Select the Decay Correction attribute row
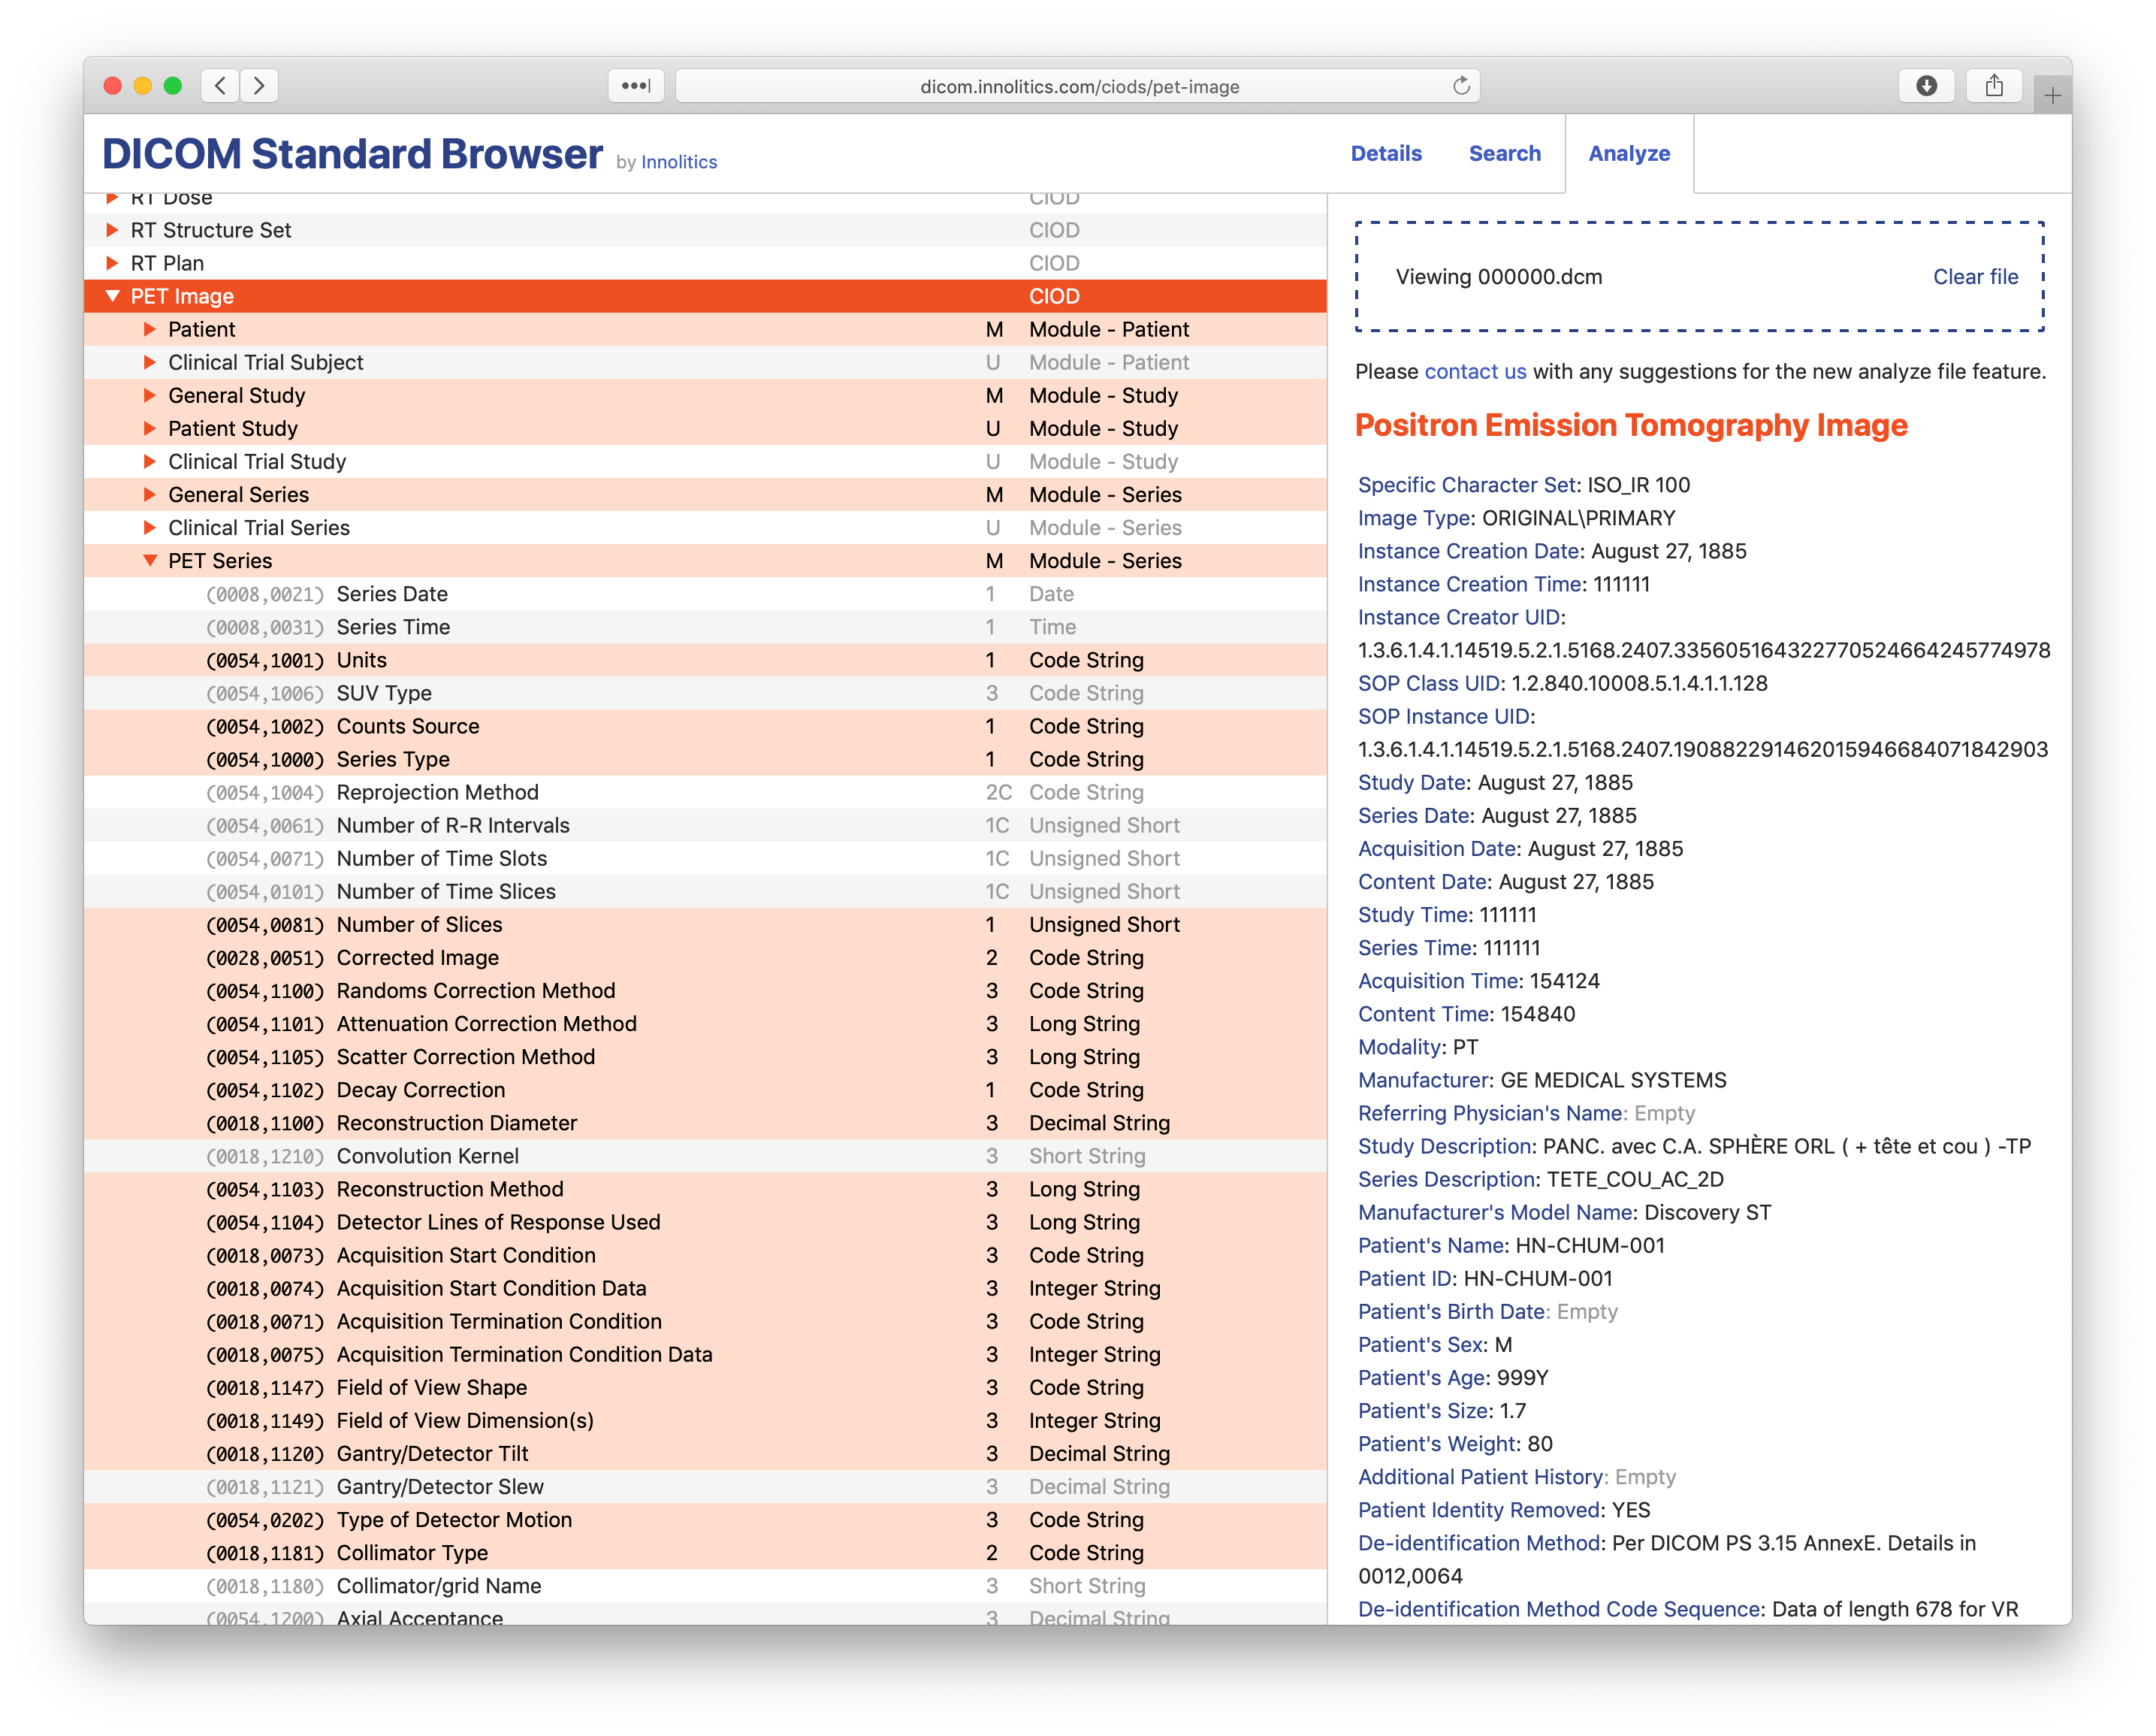The height and width of the screenshot is (1736, 2156). point(420,1090)
